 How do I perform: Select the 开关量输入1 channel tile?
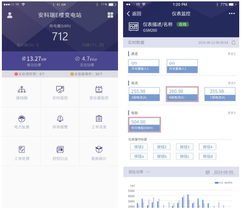[143, 66]
